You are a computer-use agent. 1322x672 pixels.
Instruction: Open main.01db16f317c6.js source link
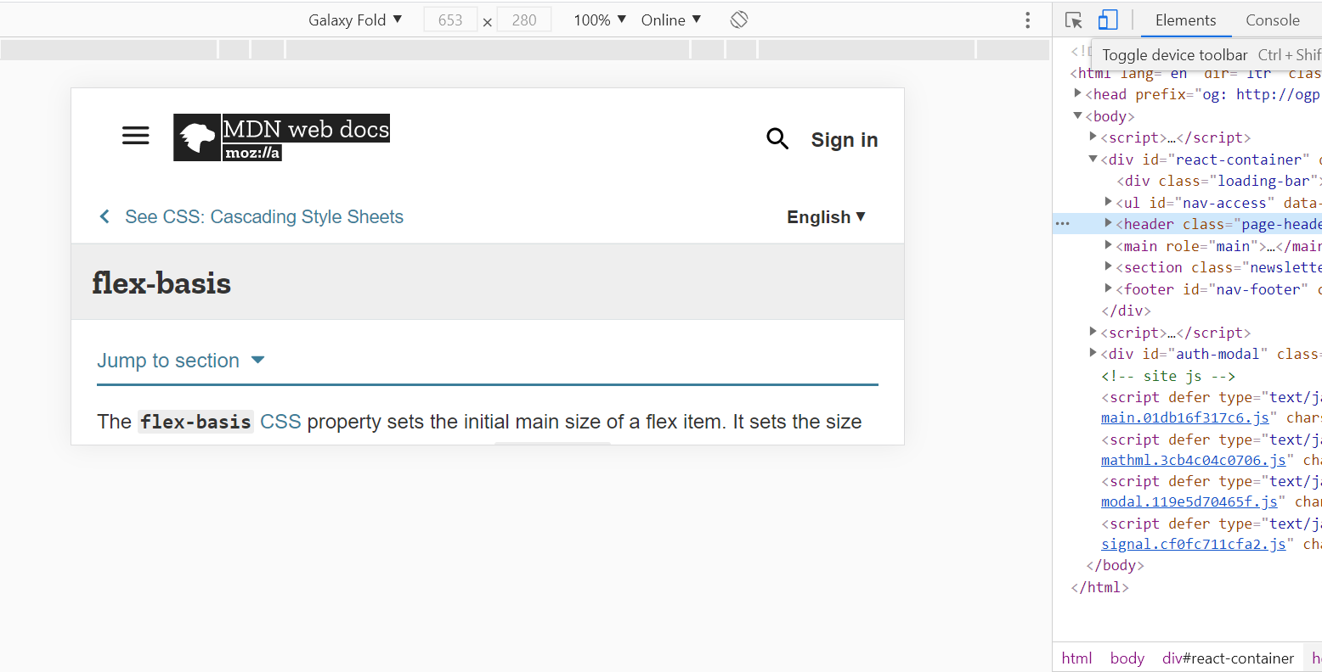pyautogui.click(x=1185, y=417)
